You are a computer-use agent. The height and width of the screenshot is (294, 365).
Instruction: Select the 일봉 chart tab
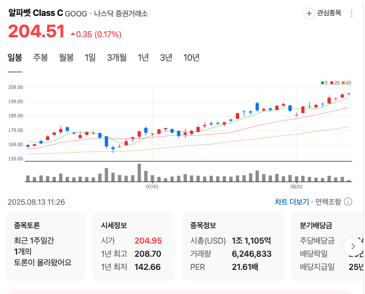coord(15,57)
